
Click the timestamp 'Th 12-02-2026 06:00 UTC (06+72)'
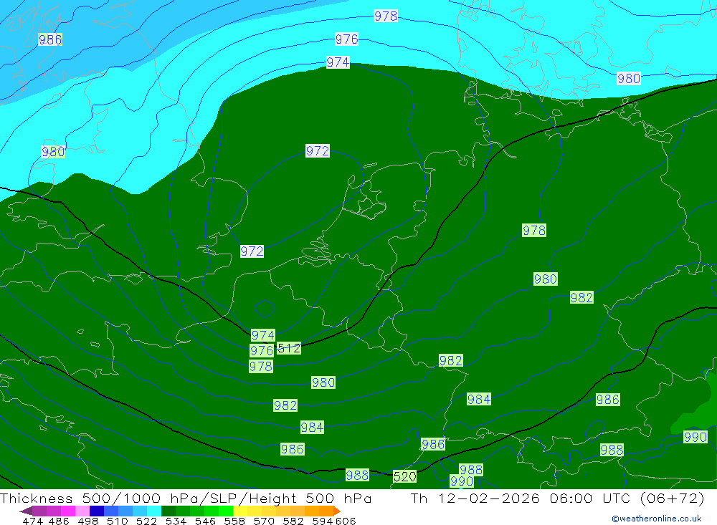click(x=557, y=498)
